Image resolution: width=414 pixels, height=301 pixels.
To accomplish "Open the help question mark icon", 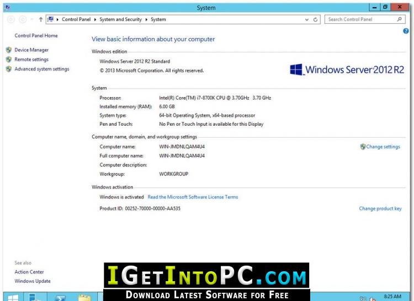I will pos(406,31).
